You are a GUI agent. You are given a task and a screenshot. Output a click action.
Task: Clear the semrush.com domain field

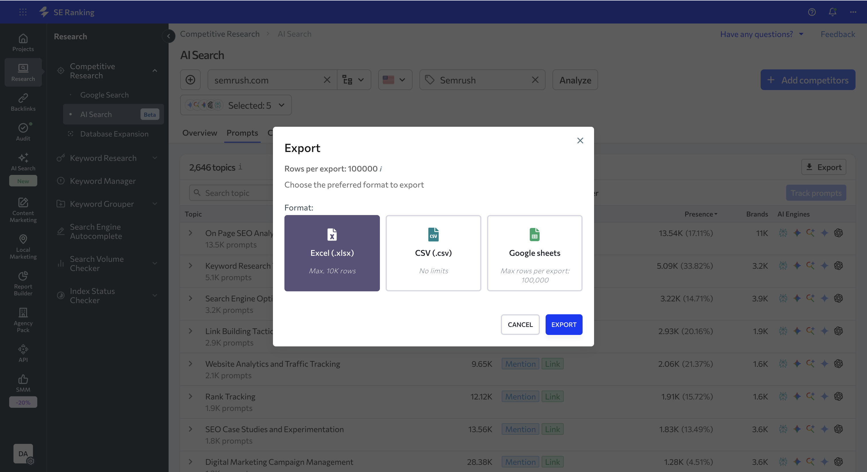click(x=327, y=80)
